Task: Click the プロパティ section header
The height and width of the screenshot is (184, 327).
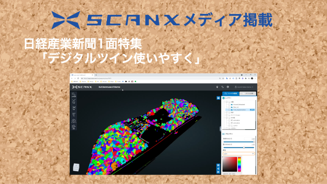Action: click(x=228, y=134)
